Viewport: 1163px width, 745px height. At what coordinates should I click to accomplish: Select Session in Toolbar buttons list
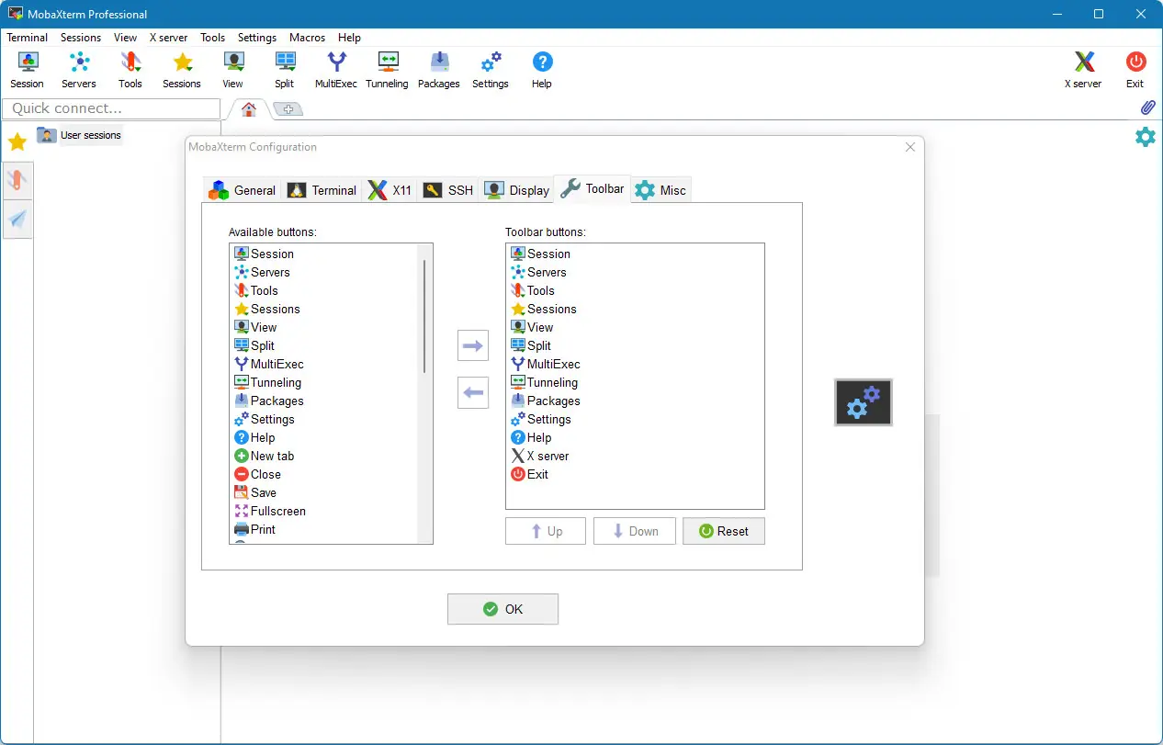[540, 254]
